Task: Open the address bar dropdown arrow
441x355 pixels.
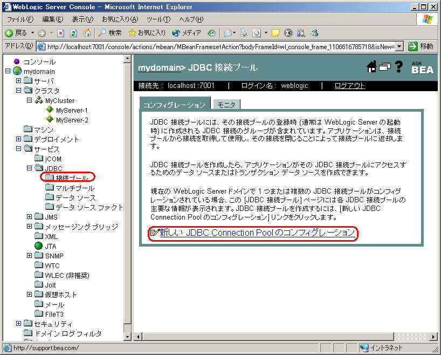Action: [x=399, y=46]
